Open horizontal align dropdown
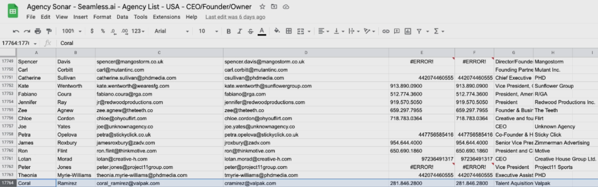 [x=323, y=31]
